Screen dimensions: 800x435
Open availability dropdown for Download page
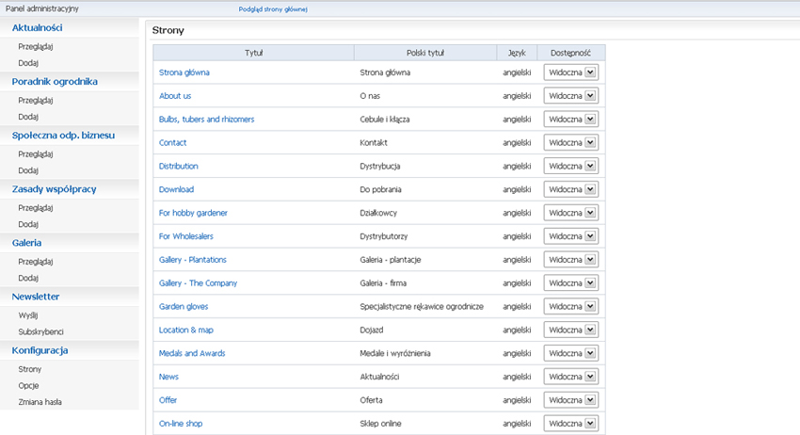coord(571,189)
